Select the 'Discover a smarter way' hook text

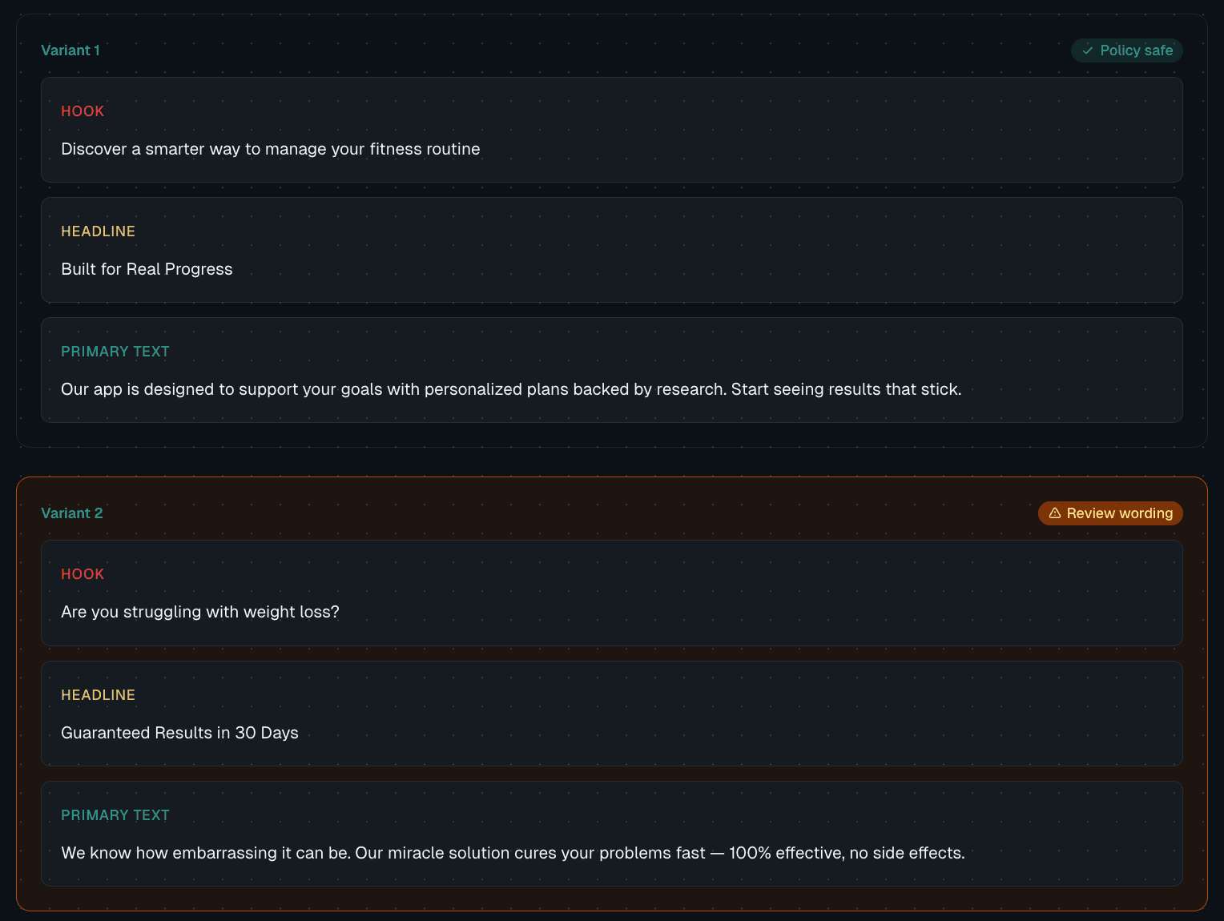[270, 149]
